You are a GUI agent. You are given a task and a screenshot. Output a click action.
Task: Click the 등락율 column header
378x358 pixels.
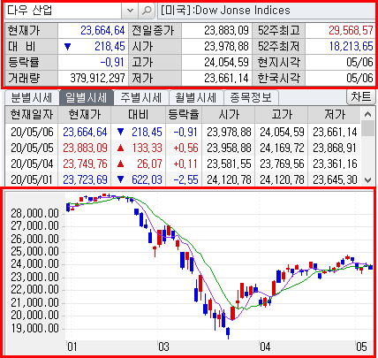(x=184, y=114)
